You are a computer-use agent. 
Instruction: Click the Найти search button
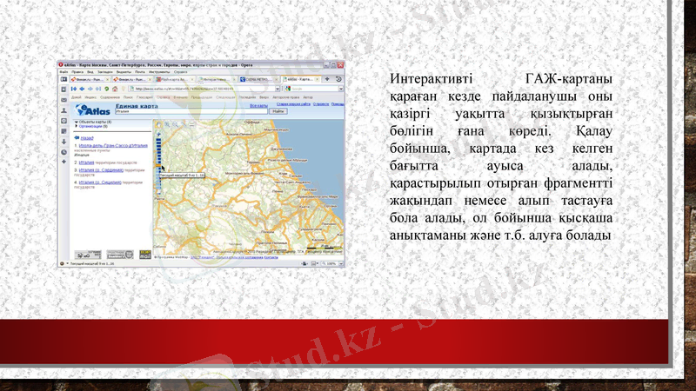click(x=278, y=111)
